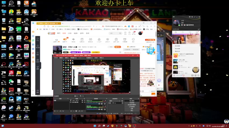The width and height of the screenshot is (229, 128).
Task: Expand the 游戏 dropdown in Douyu navigation
Action: [x=82, y=33]
